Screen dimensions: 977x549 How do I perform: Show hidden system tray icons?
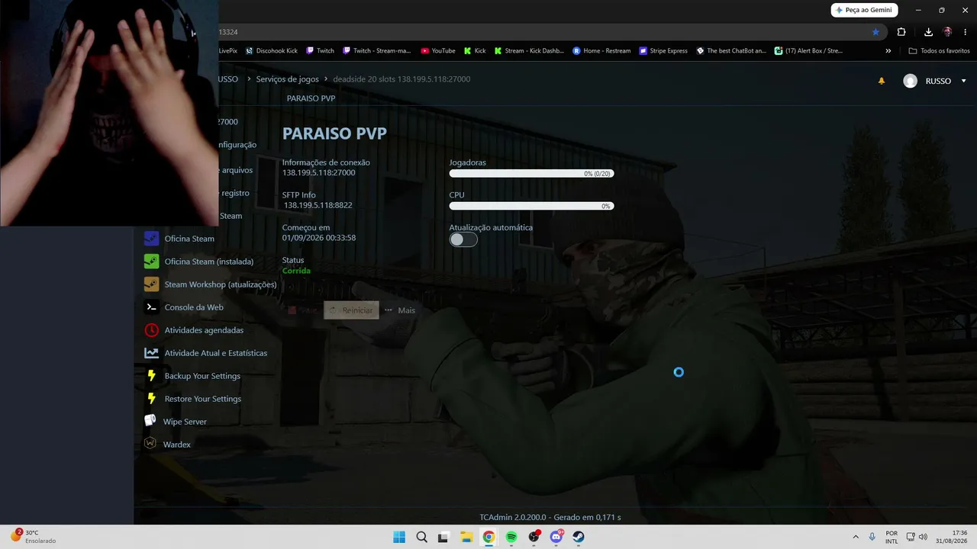[856, 537]
